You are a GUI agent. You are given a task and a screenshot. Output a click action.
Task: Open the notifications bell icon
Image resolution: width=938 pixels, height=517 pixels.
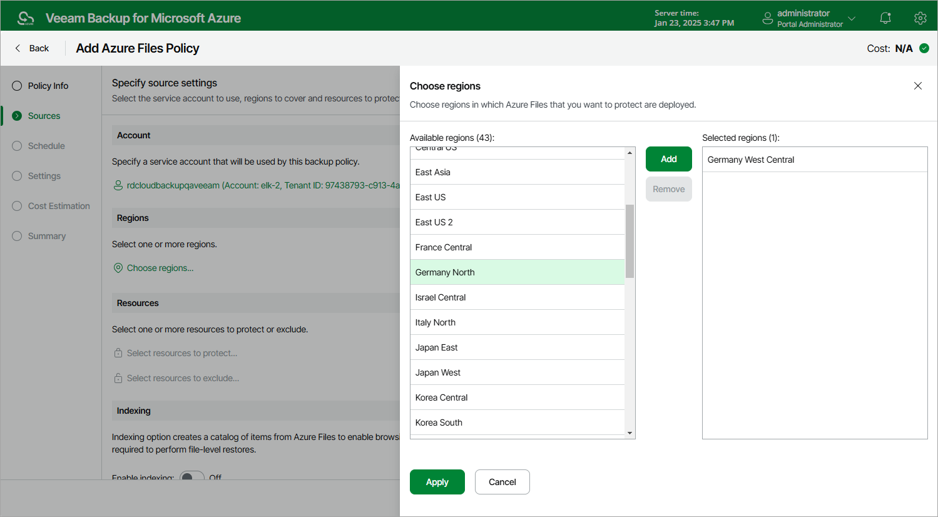885,18
